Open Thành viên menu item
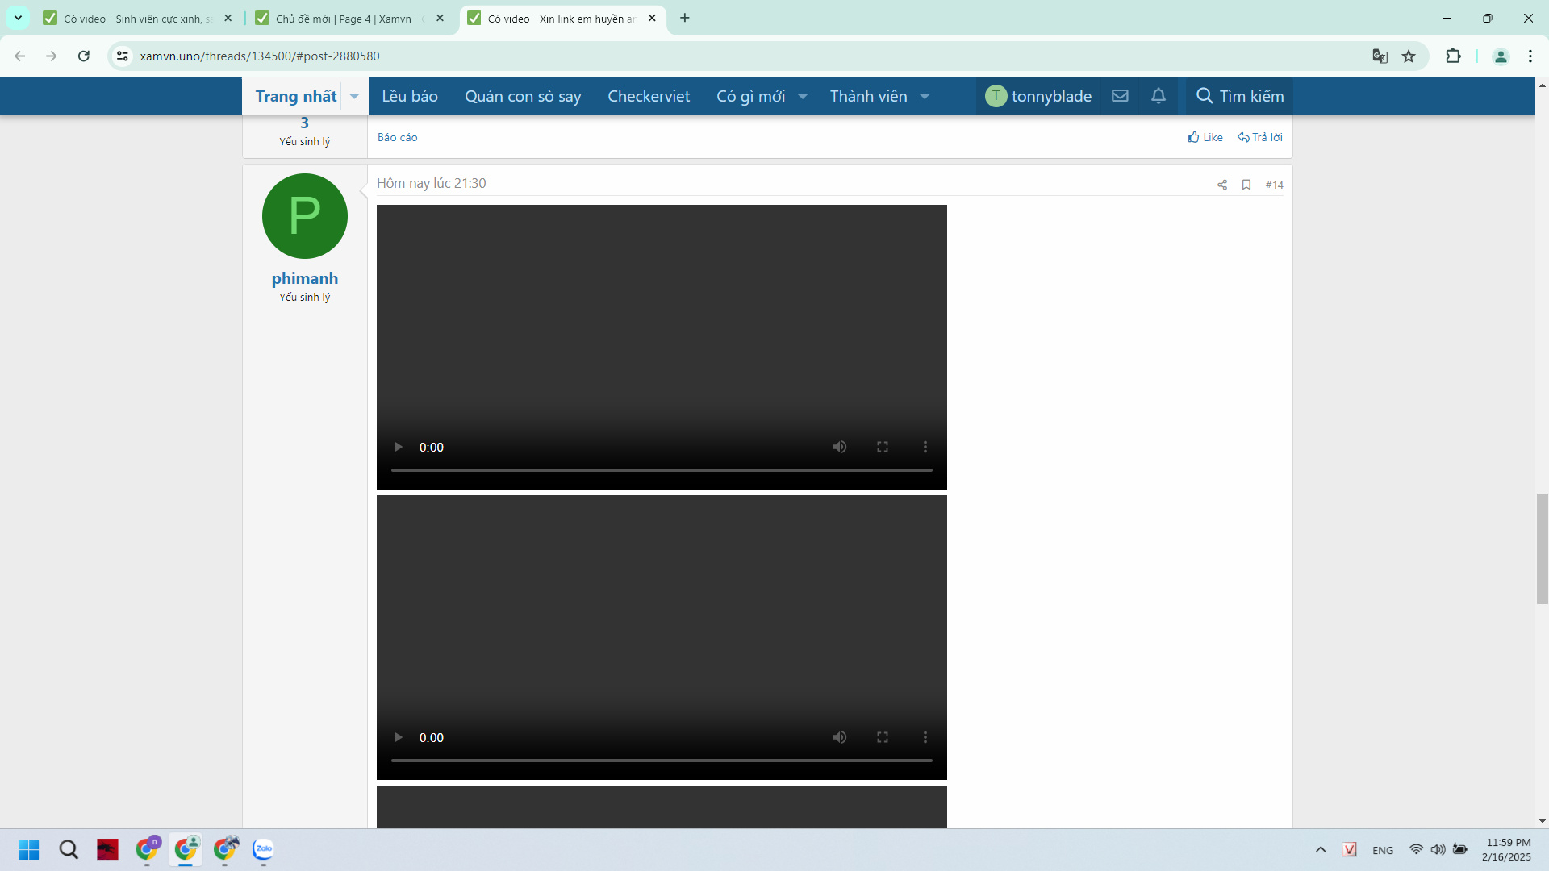The height and width of the screenshot is (871, 1549). 868,96
